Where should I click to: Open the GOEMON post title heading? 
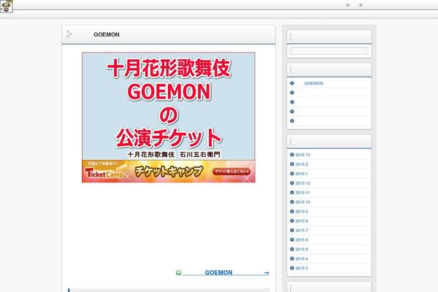tap(107, 34)
